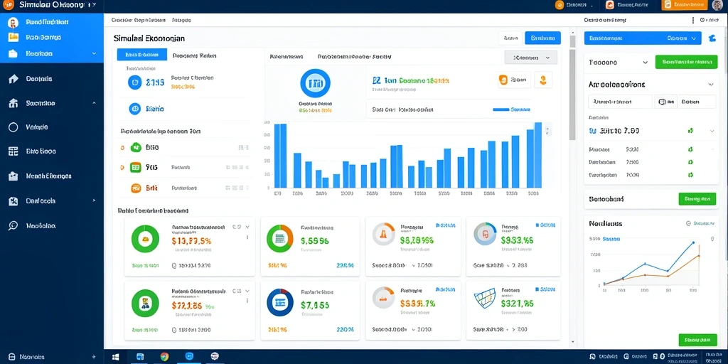Open the speech bubble sidebar icon

[14, 225]
